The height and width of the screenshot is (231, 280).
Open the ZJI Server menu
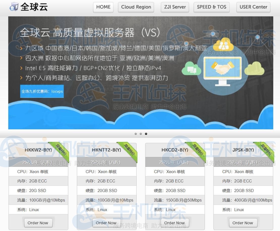pos(175,7)
